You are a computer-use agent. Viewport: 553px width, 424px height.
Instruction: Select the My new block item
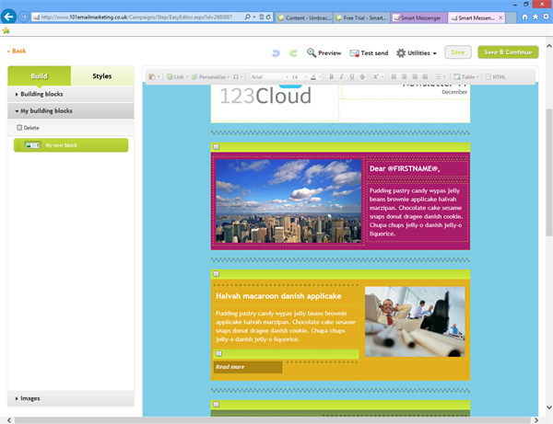pyautogui.click(x=71, y=145)
